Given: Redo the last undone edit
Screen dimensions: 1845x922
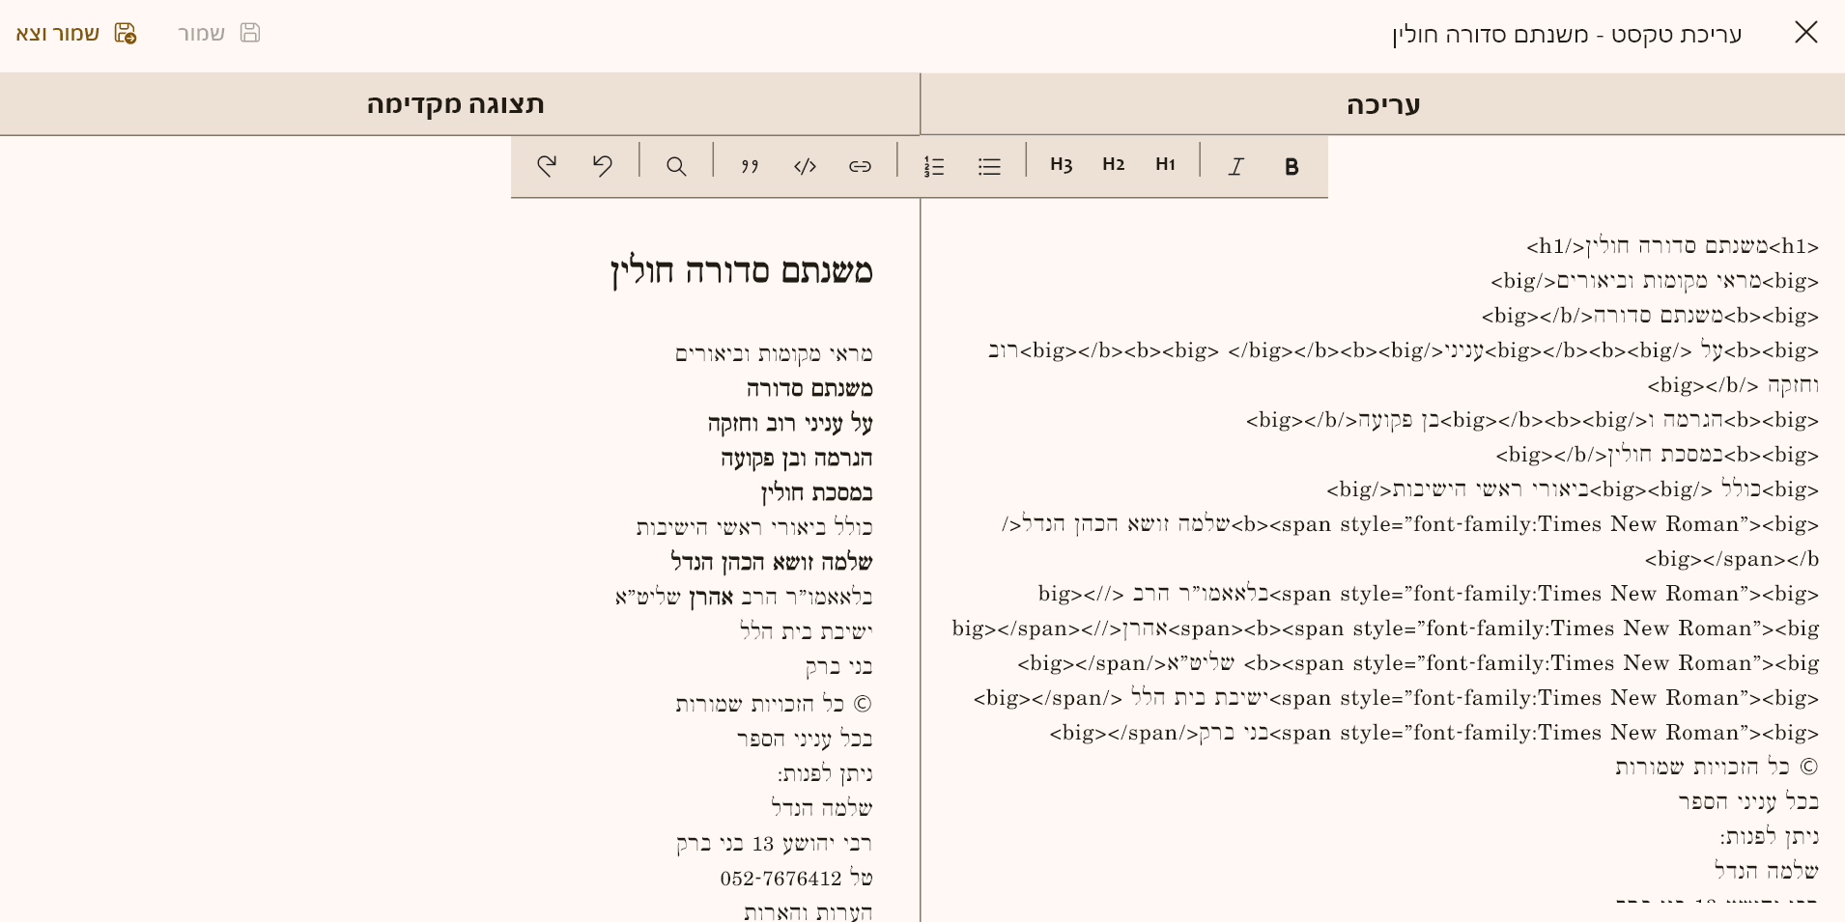Looking at the screenshot, I should click(547, 166).
